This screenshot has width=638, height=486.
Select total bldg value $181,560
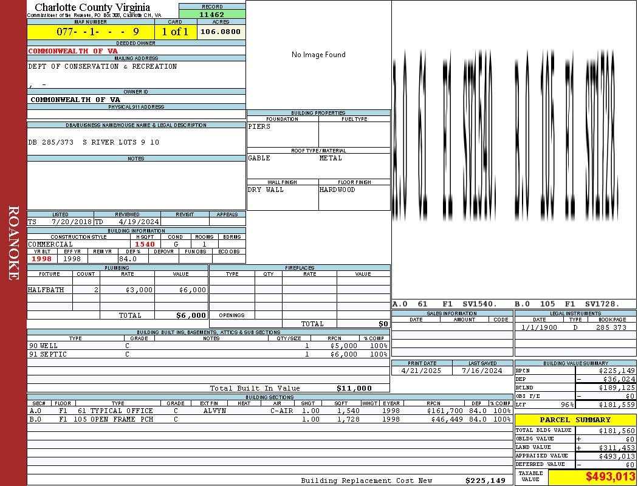[x=617, y=431]
